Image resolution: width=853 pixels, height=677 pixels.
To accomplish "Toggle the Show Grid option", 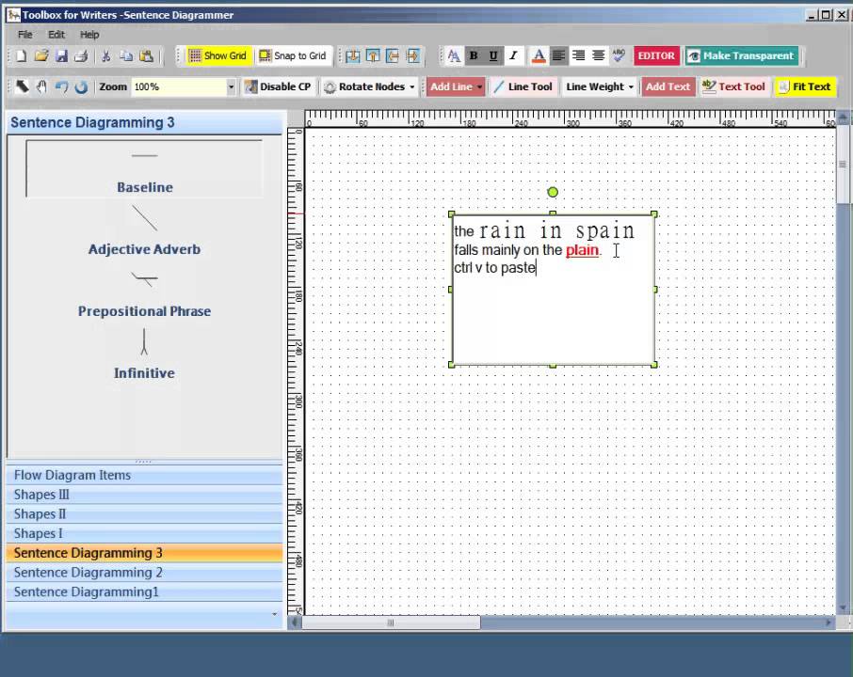I will coord(218,56).
